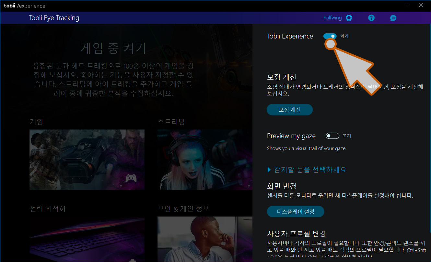Click the 끄기 status label

click(347, 136)
